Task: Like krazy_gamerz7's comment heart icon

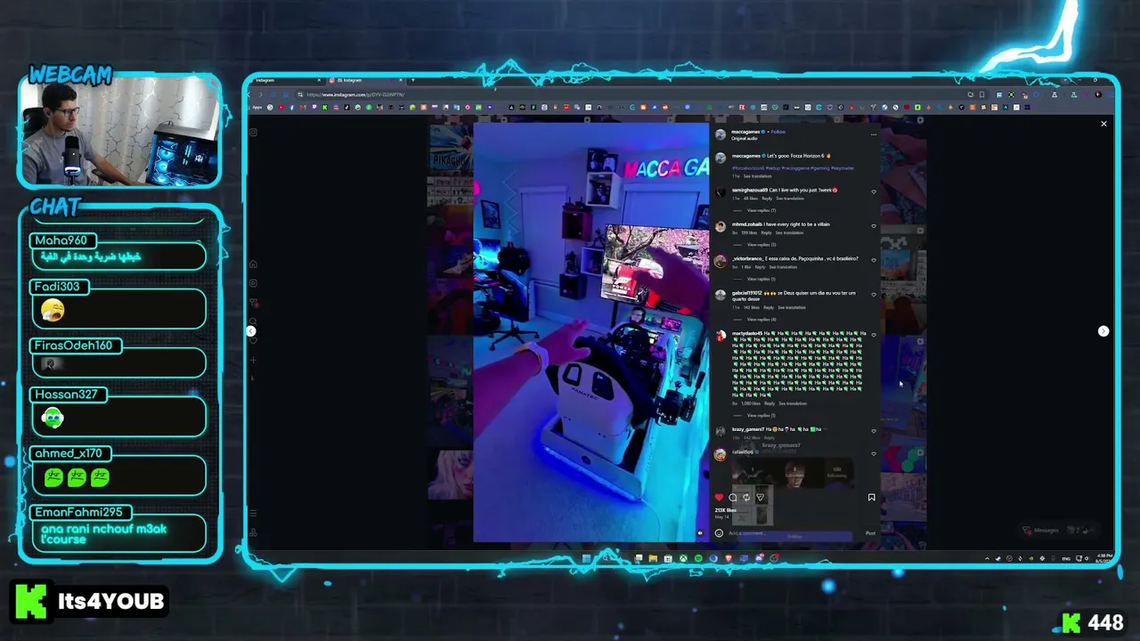Action: click(874, 431)
